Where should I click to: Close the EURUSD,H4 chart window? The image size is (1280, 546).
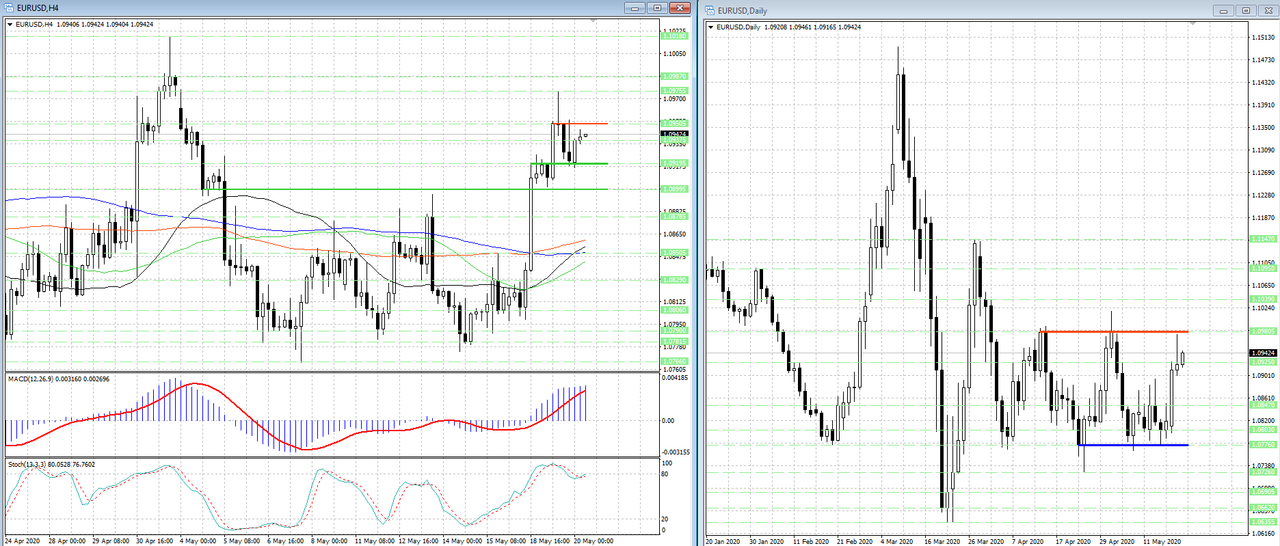pyautogui.click(x=680, y=8)
